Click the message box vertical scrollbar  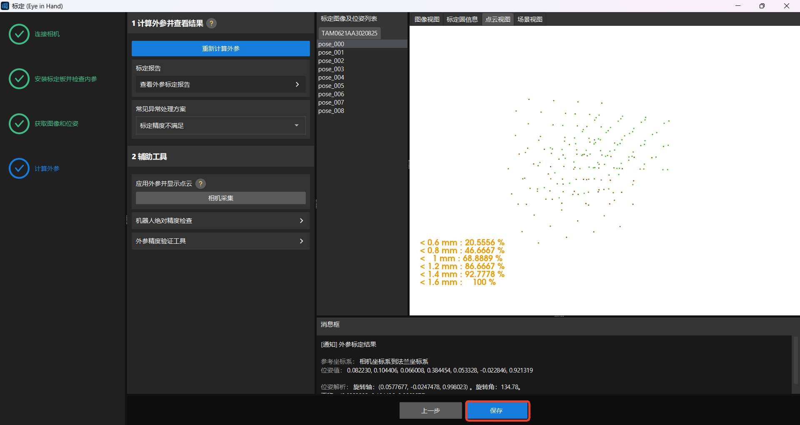pos(795,360)
